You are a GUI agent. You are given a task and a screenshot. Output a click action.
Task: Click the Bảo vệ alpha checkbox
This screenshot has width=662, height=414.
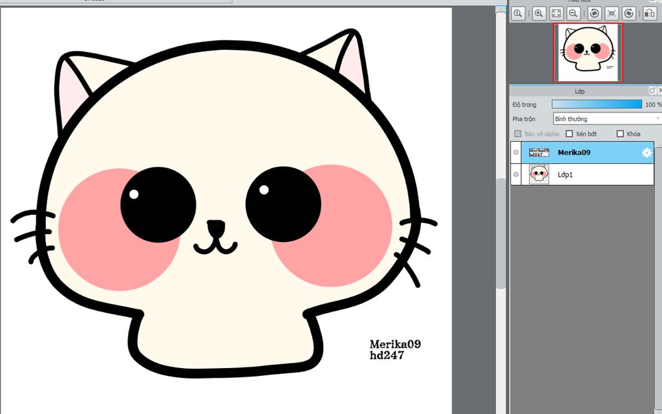click(x=518, y=134)
